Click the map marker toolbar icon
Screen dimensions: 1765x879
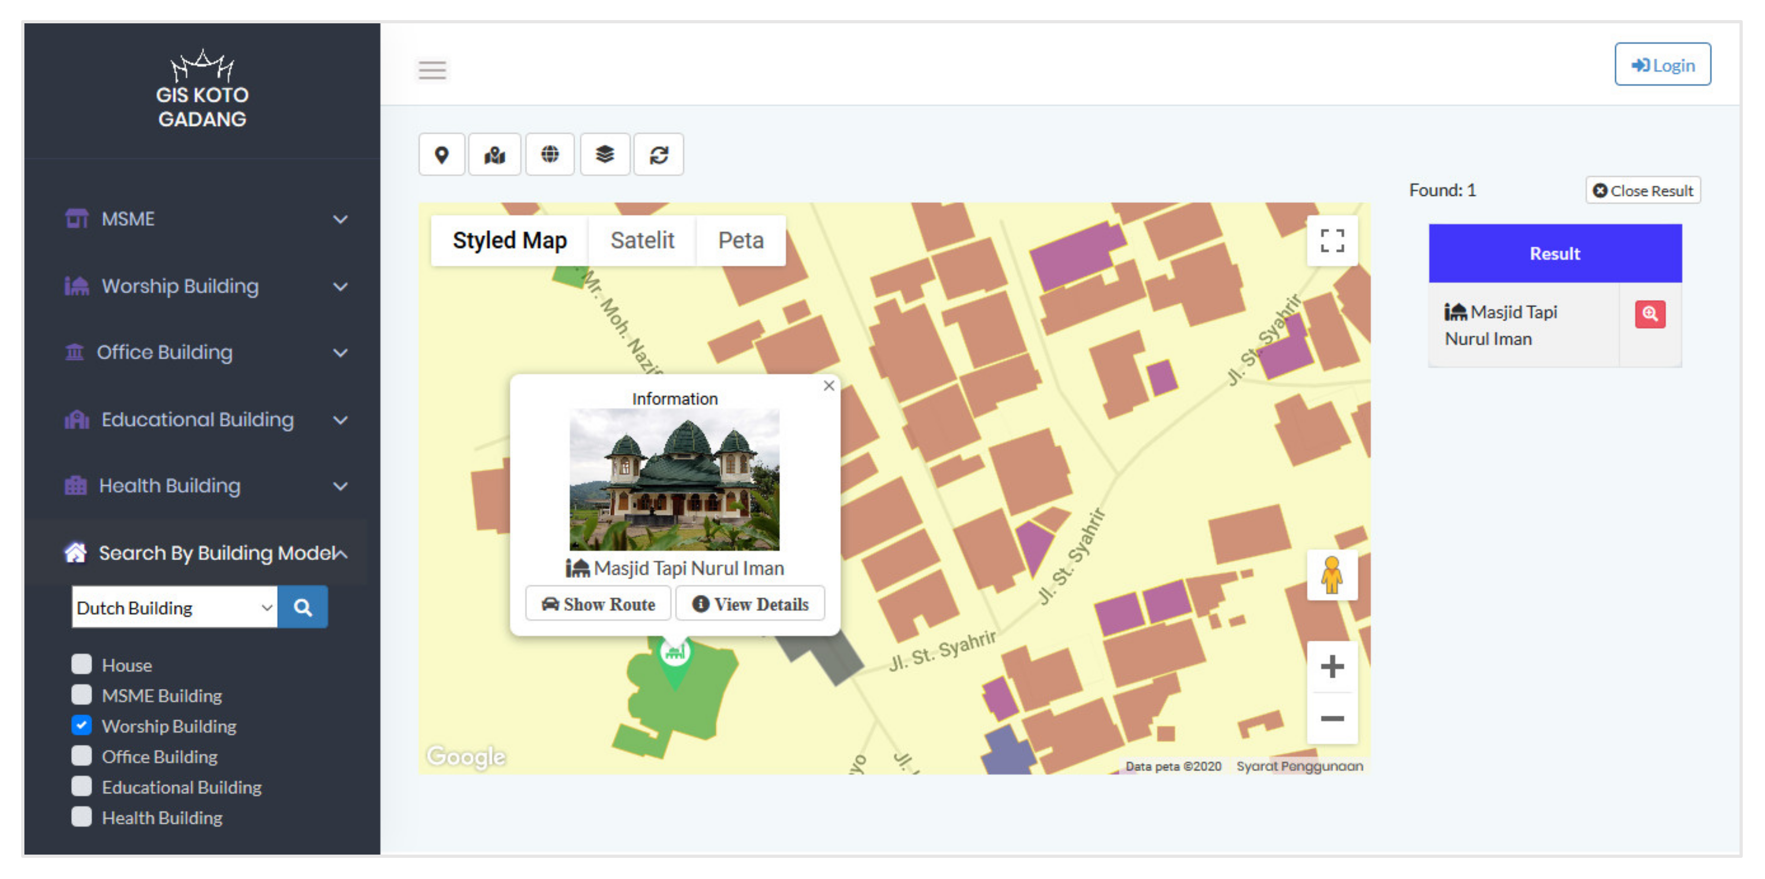[494, 155]
